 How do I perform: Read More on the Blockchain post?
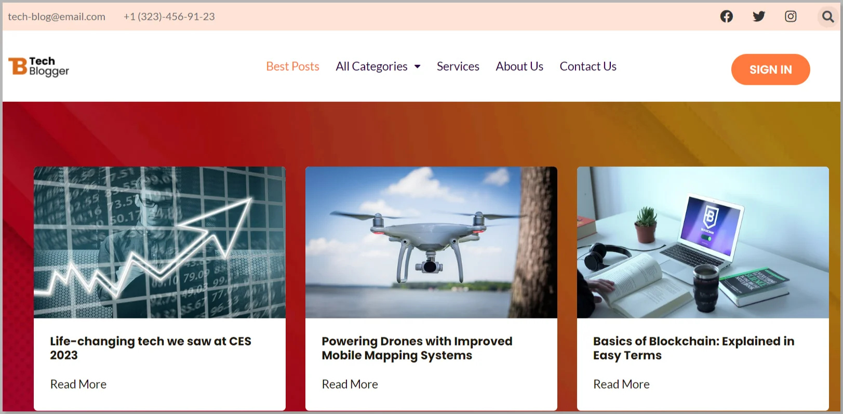click(x=621, y=384)
